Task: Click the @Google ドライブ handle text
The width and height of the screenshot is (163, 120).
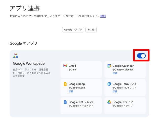Action: coord(123,106)
